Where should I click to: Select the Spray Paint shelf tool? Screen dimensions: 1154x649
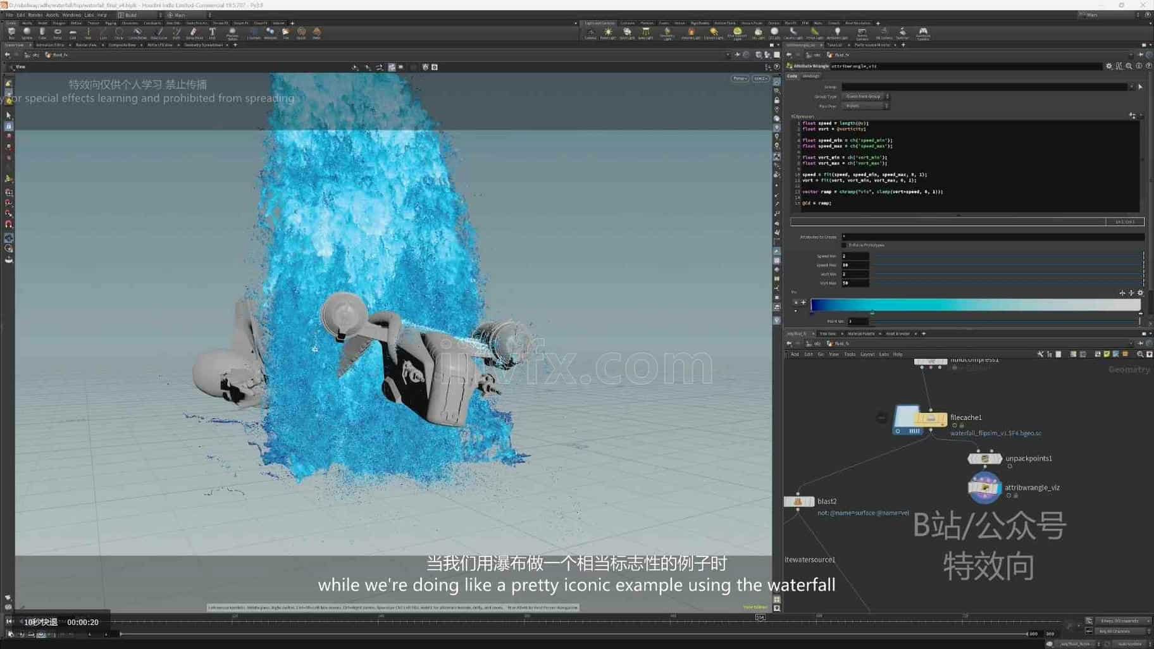pos(194,32)
